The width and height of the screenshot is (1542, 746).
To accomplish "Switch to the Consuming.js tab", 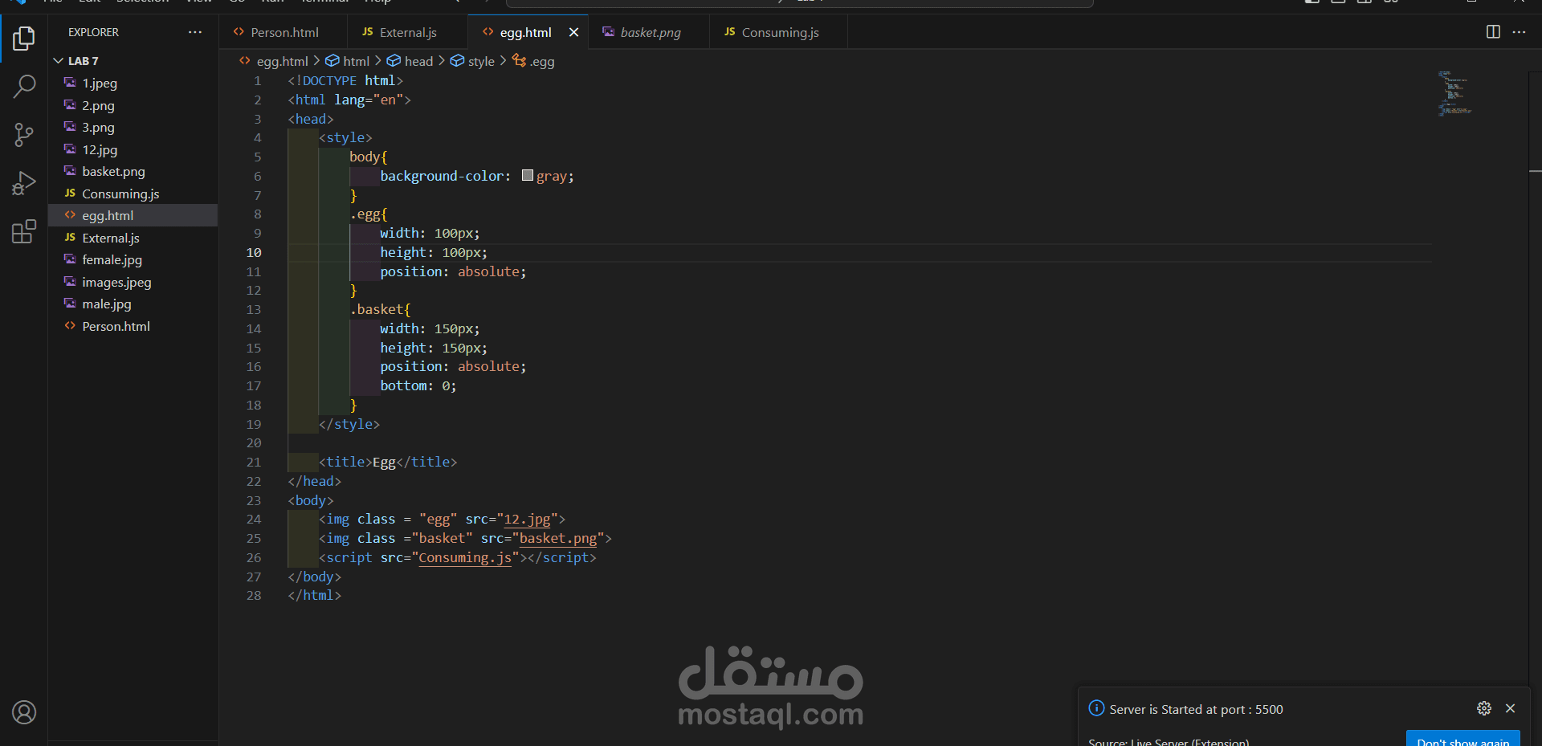I will 777,32.
